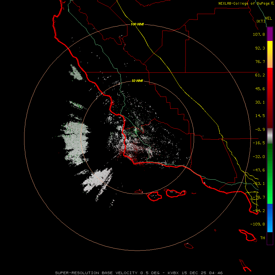Screen dimensions: 275x275
Task: Click the 92.3 velocity scale value
Action: coord(260,48)
